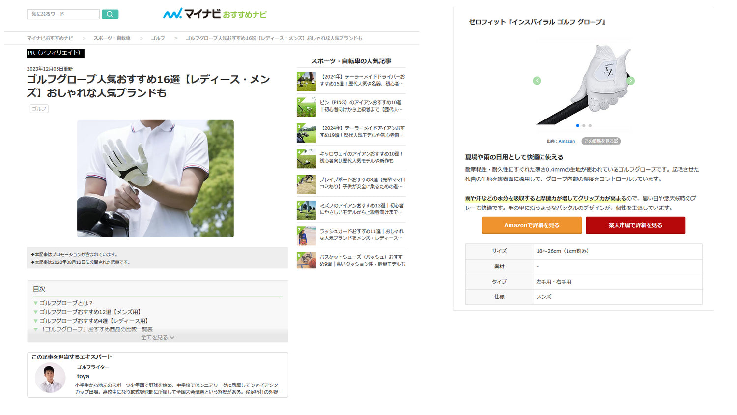
Task: Jump to ゴルフグローブおすすめ4選 レディース用 section
Action: tap(94, 321)
